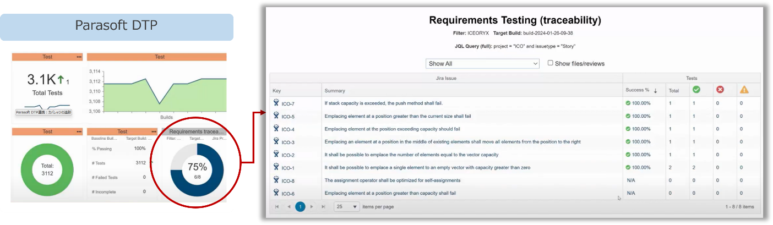This screenshot has width=773, height=225.
Task: Open the options menu of the % Passing widget
Action: 154,131
